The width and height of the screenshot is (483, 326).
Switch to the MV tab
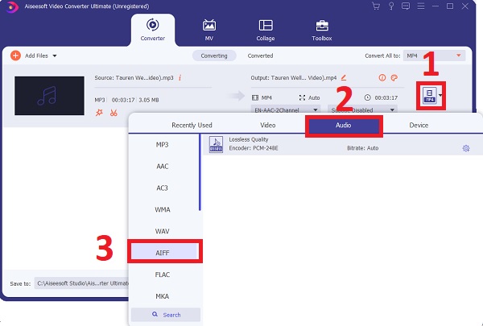tap(209, 30)
